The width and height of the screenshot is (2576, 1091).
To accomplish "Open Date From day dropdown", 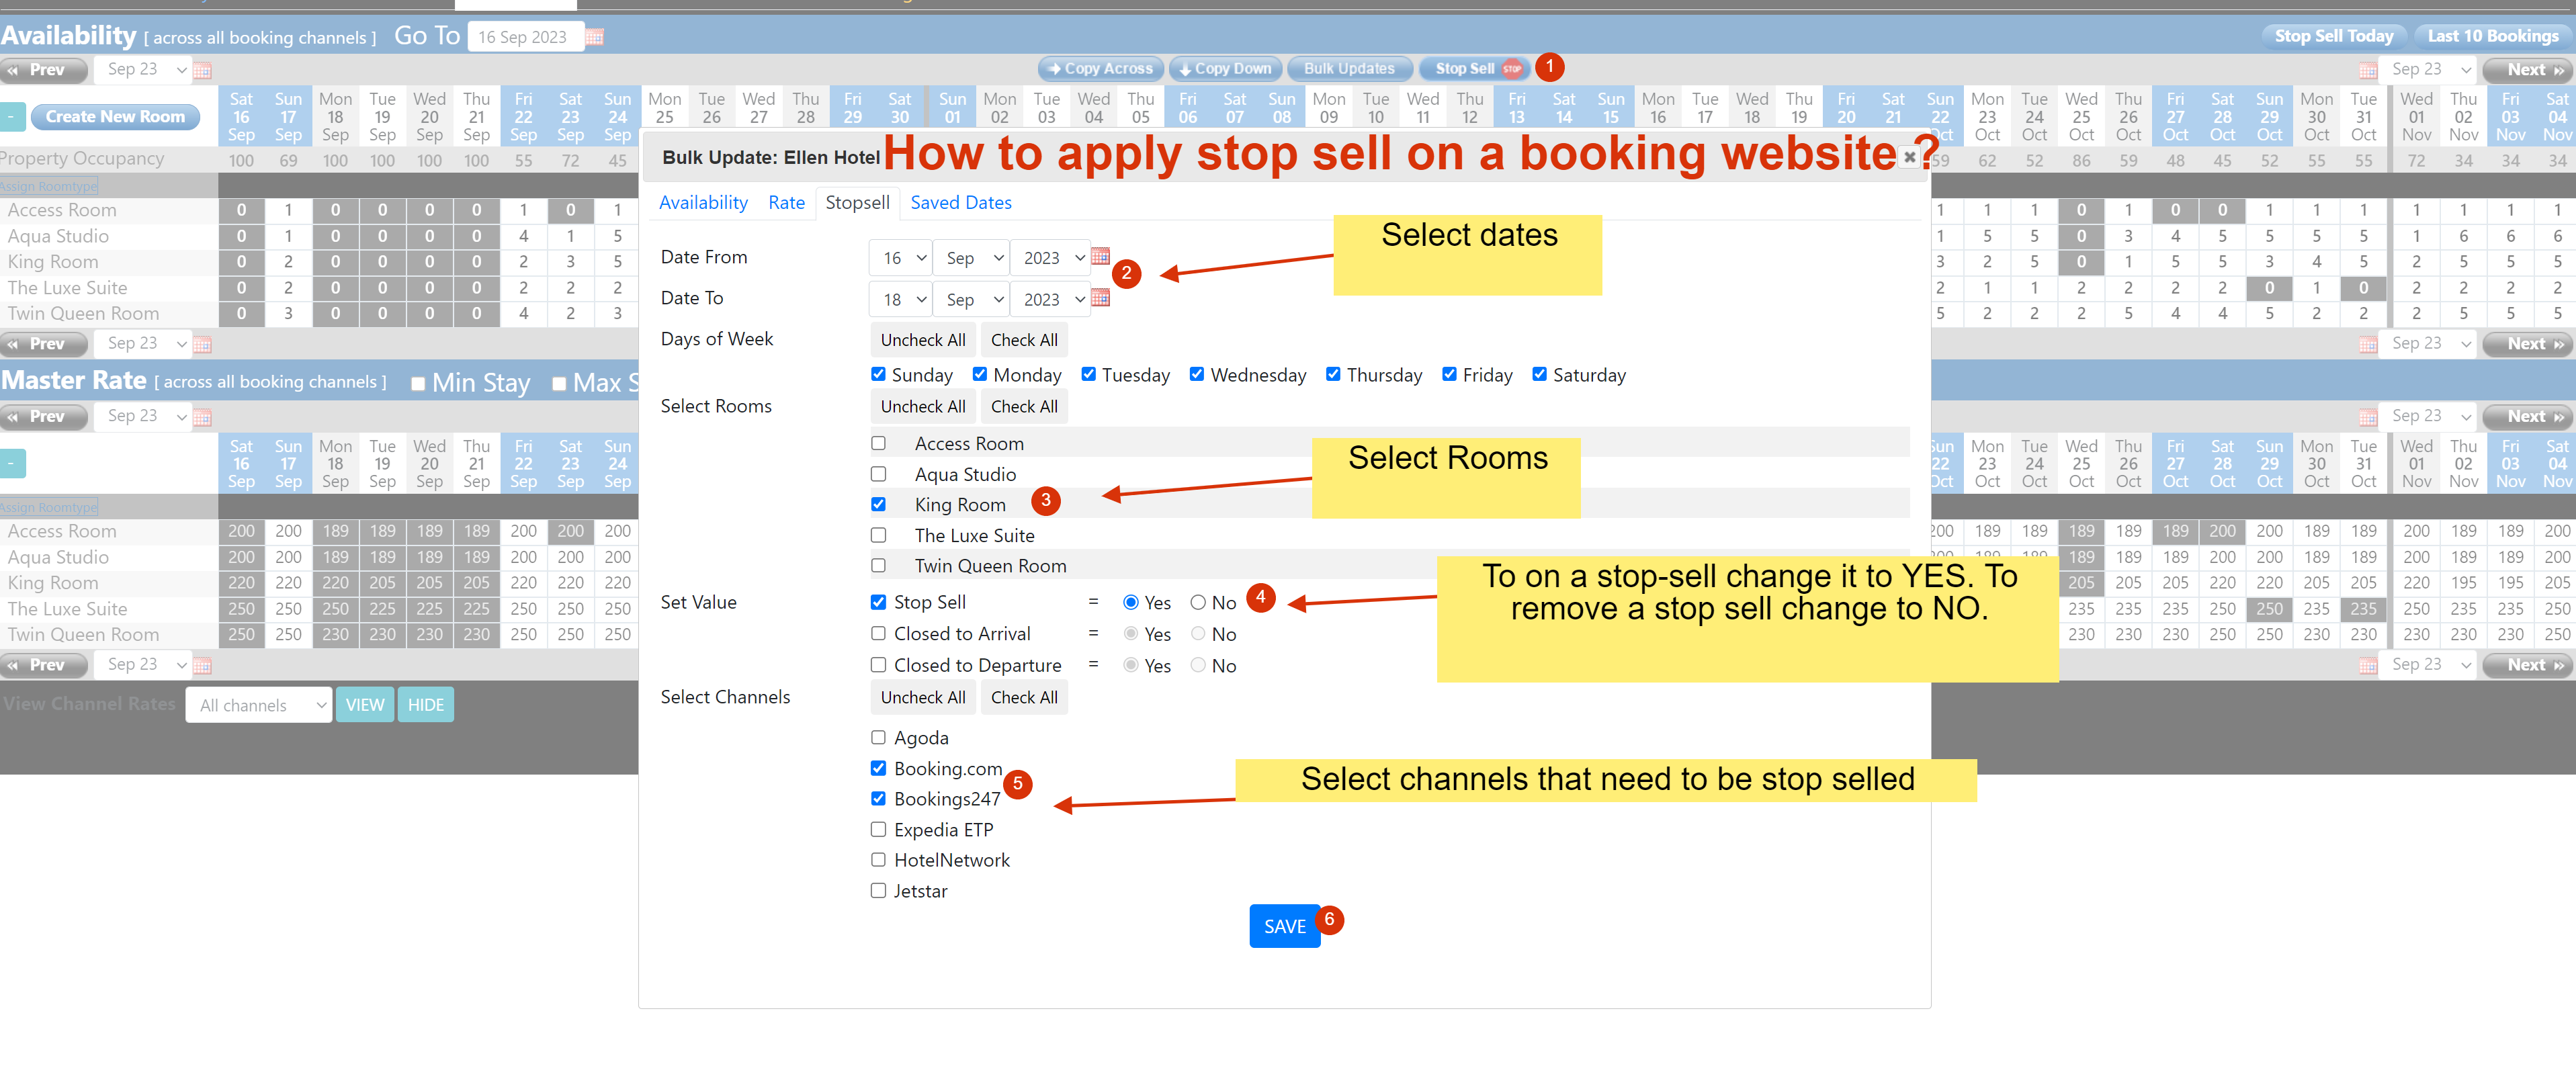I will coord(900,258).
